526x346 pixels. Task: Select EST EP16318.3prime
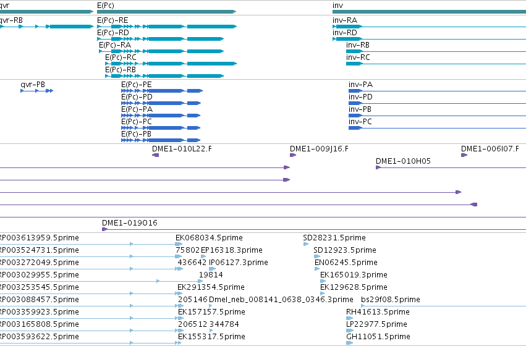[203, 256]
